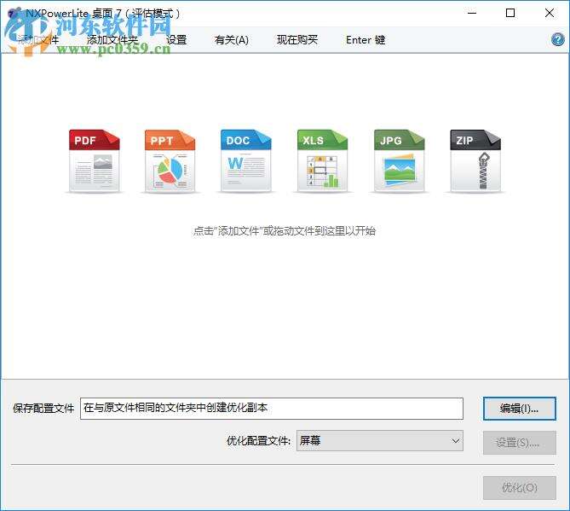This screenshot has height=511, width=570.
Task: Click the hint text 点击"添加文件"或拖动文件到这里以开始
Action: (285, 230)
